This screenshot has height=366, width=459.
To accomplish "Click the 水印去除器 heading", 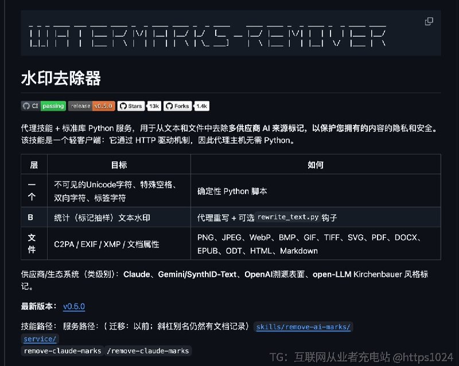I will click(x=61, y=78).
